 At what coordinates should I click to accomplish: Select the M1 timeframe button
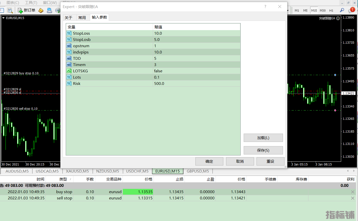[297, 11]
